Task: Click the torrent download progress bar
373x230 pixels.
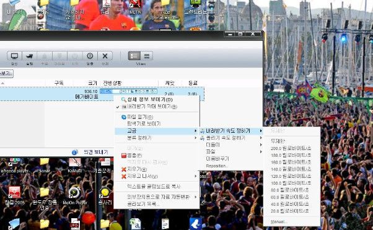Action: 128,91
